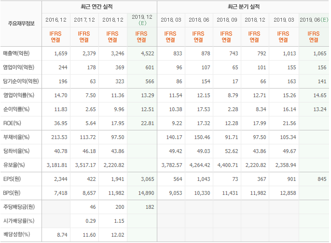This screenshot has height=243, width=331.
Task: Click the quarterly 2018.03 column header
Action: (x=171, y=20)
